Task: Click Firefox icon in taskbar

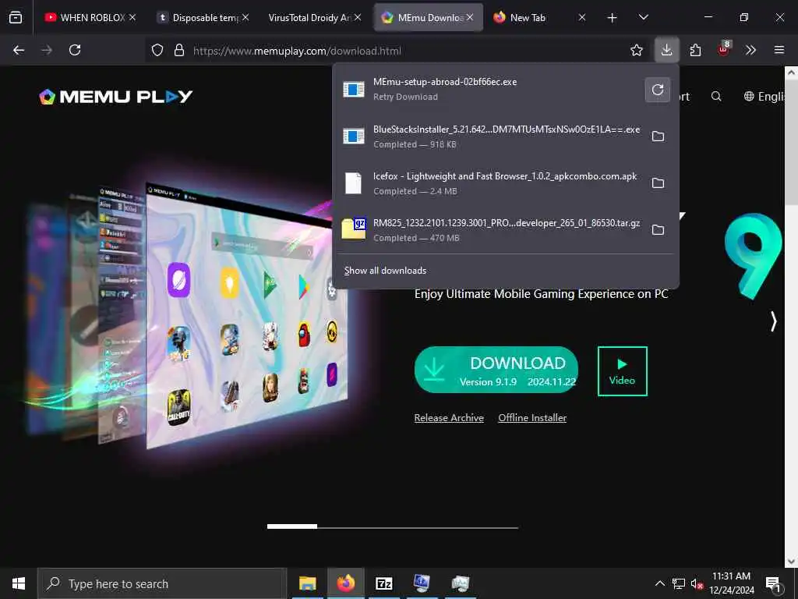Action: pyautogui.click(x=346, y=583)
